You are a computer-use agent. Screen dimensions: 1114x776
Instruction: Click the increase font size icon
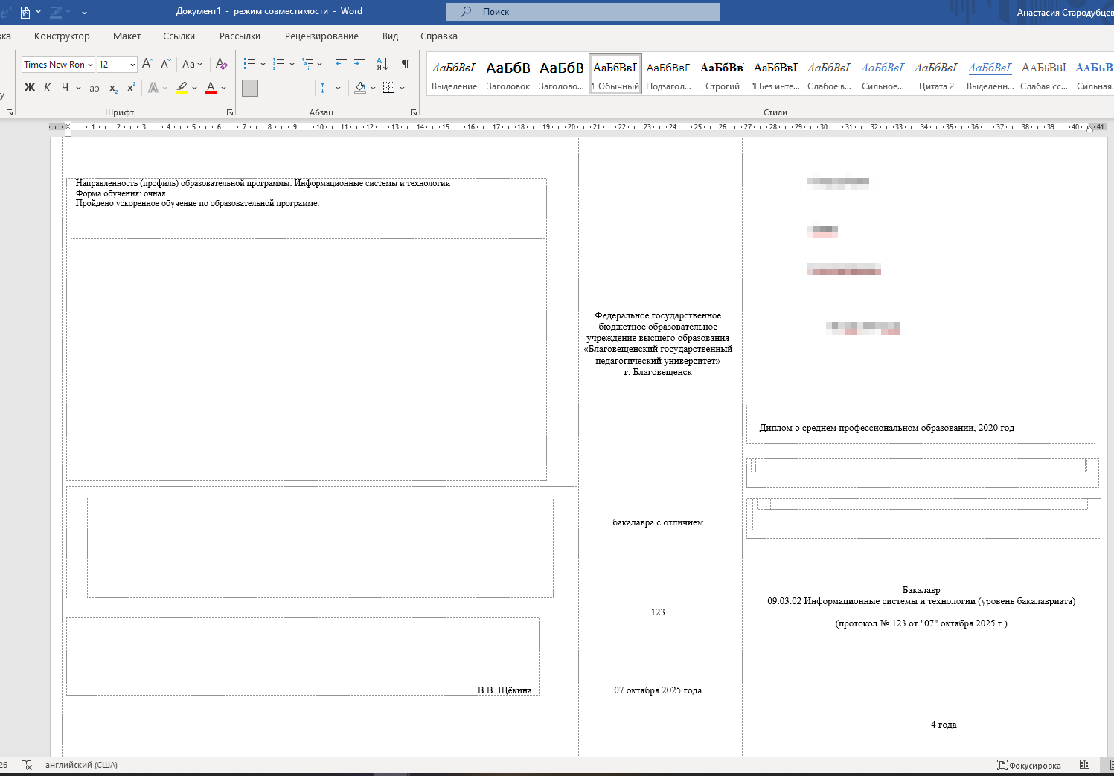(x=147, y=64)
